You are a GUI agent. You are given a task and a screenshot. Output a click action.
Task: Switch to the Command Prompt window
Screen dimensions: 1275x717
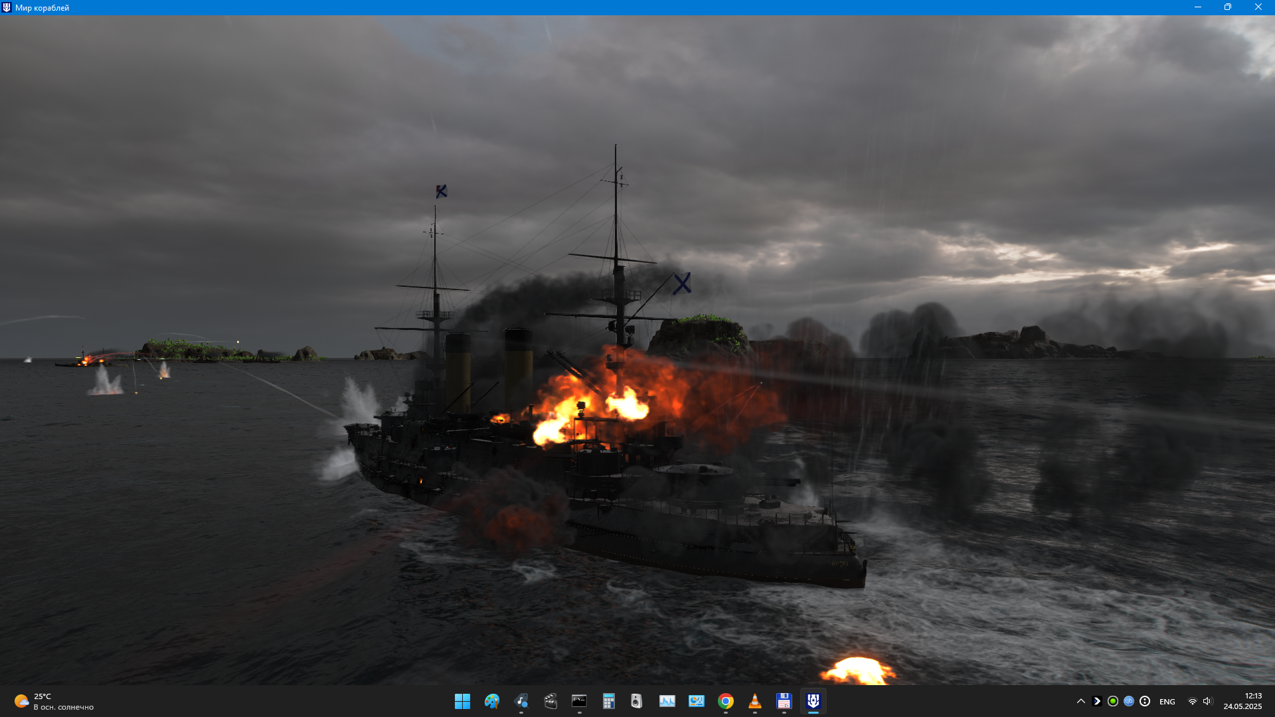(579, 701)
